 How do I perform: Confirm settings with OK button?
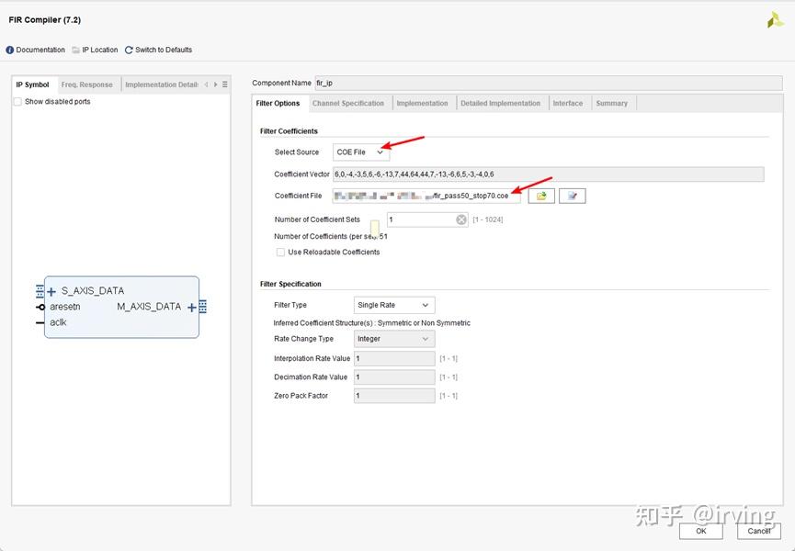pyautogui.click(x=700, y=531)
